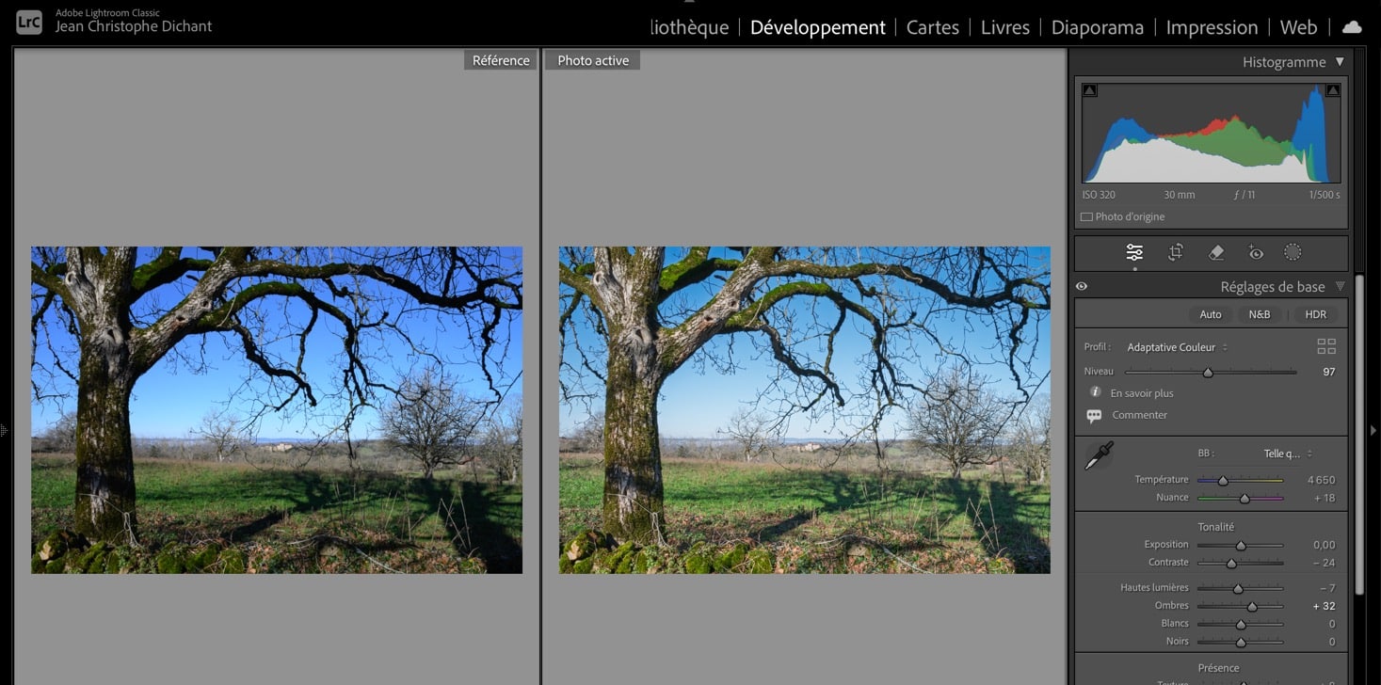Image resolution: width=1381 pixels, height=685 pixels.
Task: Click the Jean Christophe Dichant identity plate
Action: pyautogui.click(x=134, y=26)
